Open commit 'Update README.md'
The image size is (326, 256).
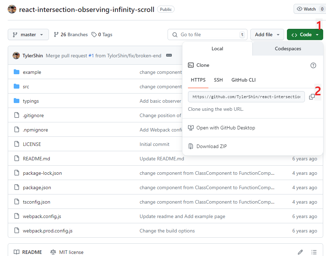[162, 159]
